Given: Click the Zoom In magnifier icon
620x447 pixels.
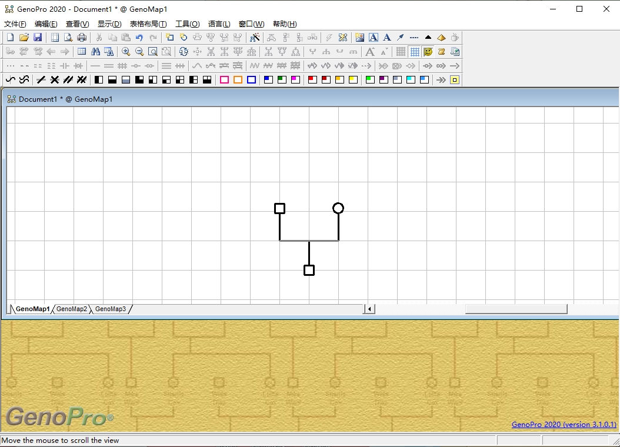Looking at the screenshot, I should point(126,52).
